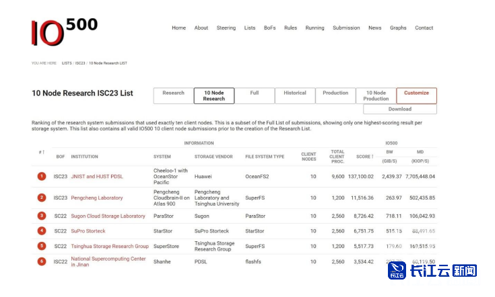Open the News menu item
The image size is (495, 297).
pyautogui.click(x=374, y=28)
